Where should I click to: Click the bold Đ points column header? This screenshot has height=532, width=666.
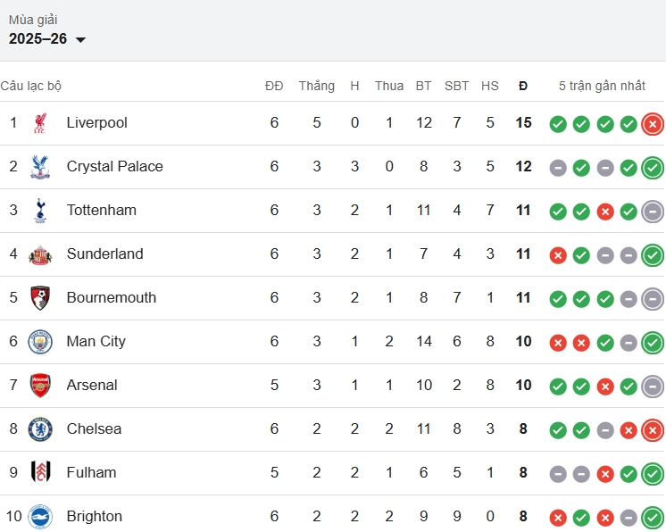(x=523, y=87)
